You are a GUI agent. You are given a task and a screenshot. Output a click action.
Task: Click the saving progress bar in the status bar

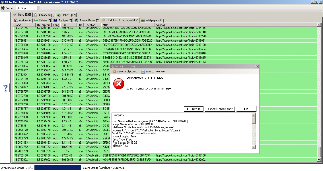point(58,168)
